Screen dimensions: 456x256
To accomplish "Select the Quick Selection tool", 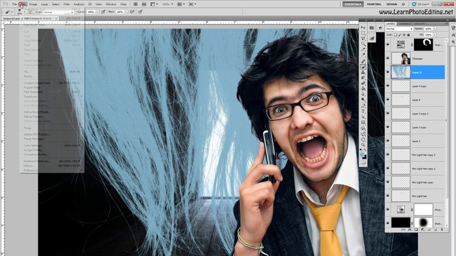I will tap(363, 44).
